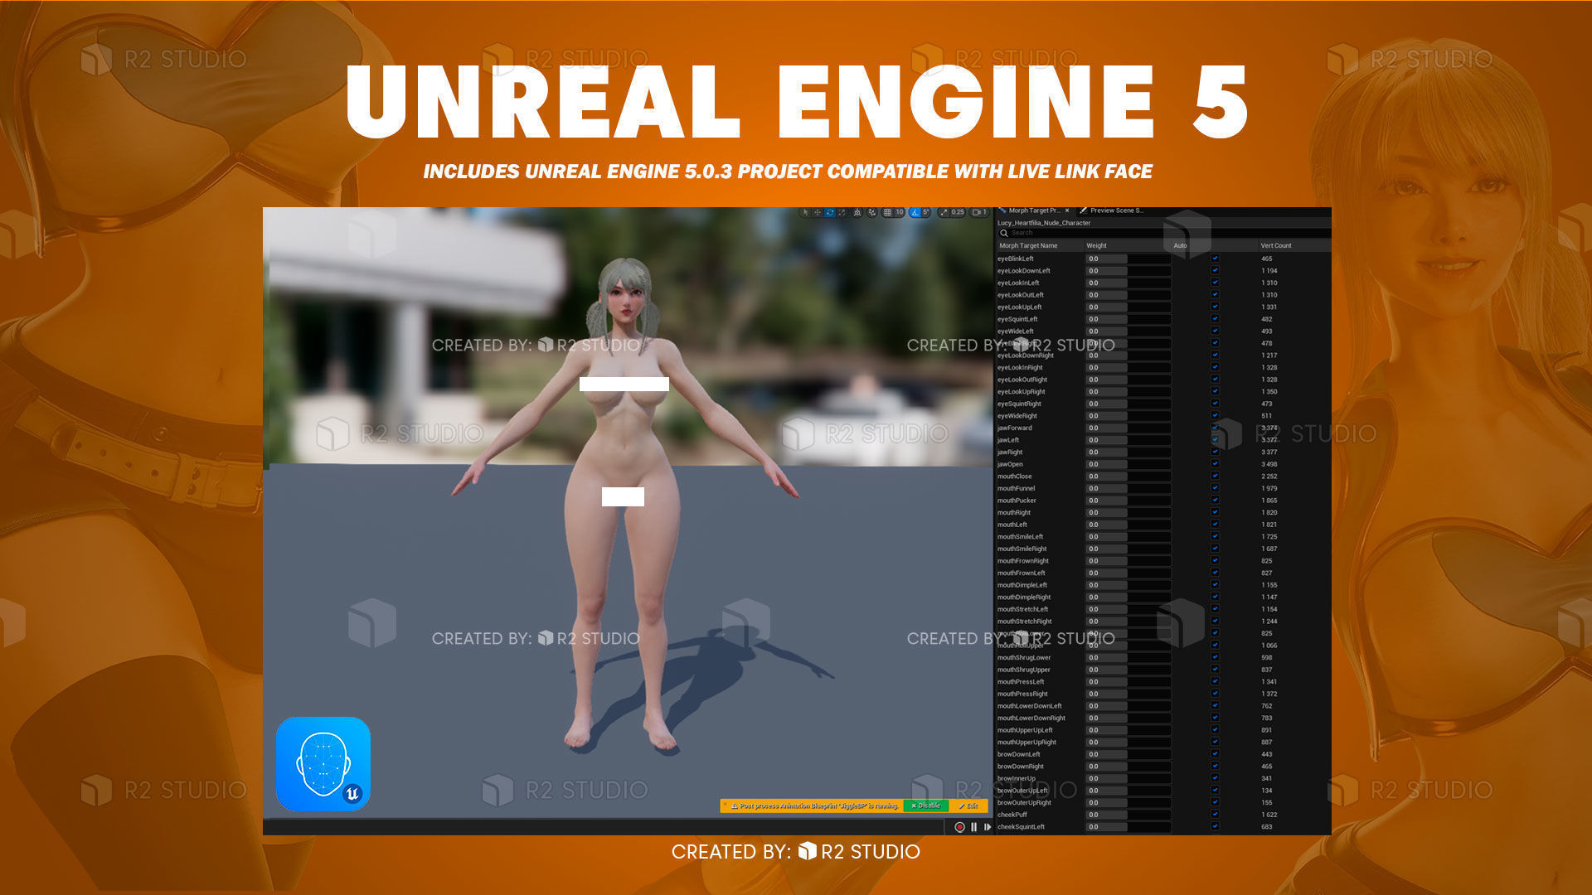
Task: Uncheck Auto checkbox for eyeBlinkLeft
Action: tap(1215, 259)
